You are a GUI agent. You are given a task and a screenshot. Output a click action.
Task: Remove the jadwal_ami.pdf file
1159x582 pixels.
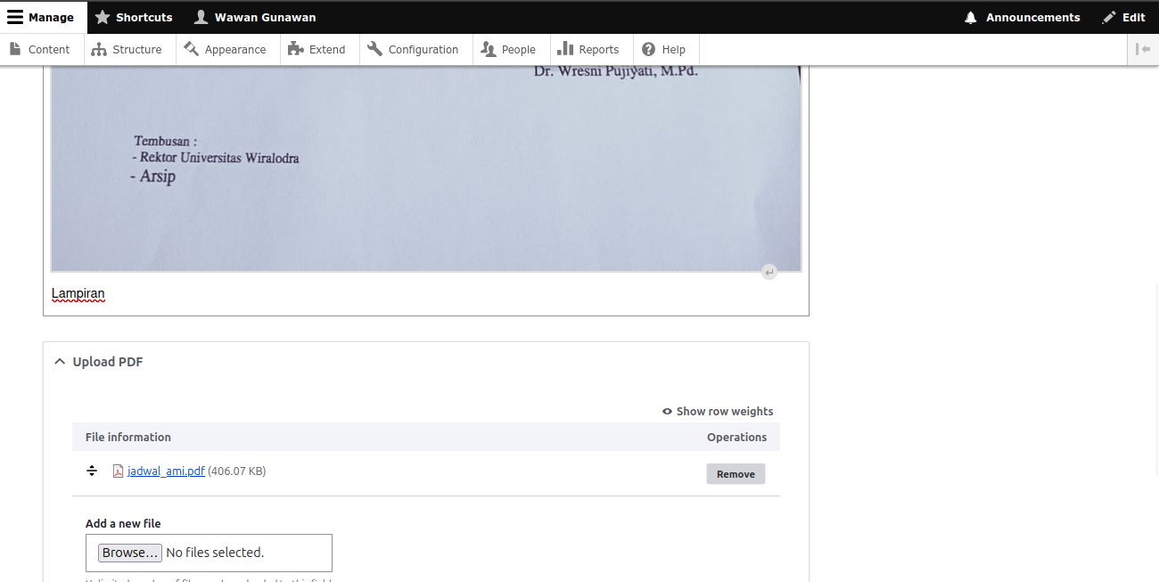pyautogui.click(x=736, y=474)
